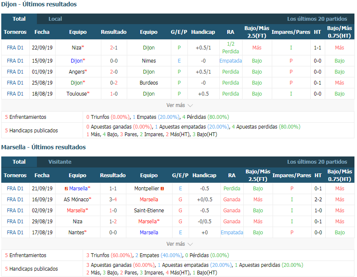Expand 'Ver más' under the Marsella results table
357x277 pixels.
[x=179, y=244]
